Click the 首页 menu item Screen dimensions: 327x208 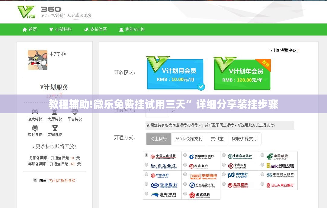coord(30,29)
